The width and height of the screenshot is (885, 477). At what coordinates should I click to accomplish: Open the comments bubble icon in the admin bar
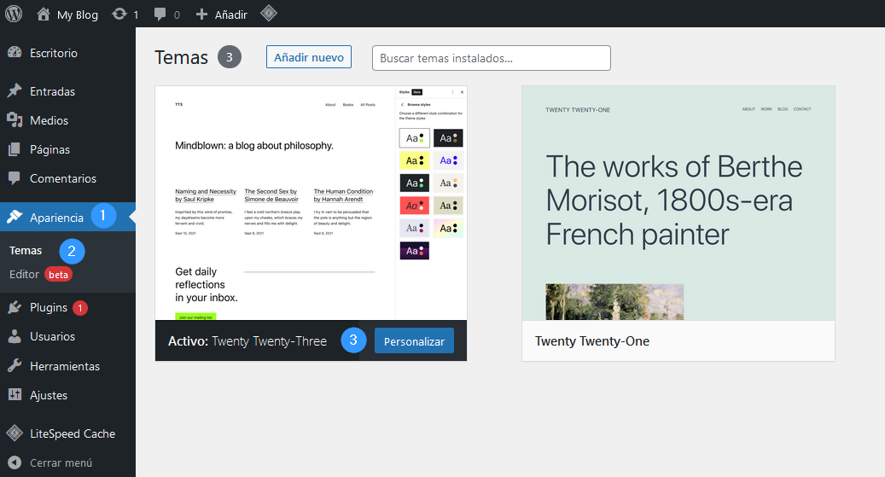160,15
